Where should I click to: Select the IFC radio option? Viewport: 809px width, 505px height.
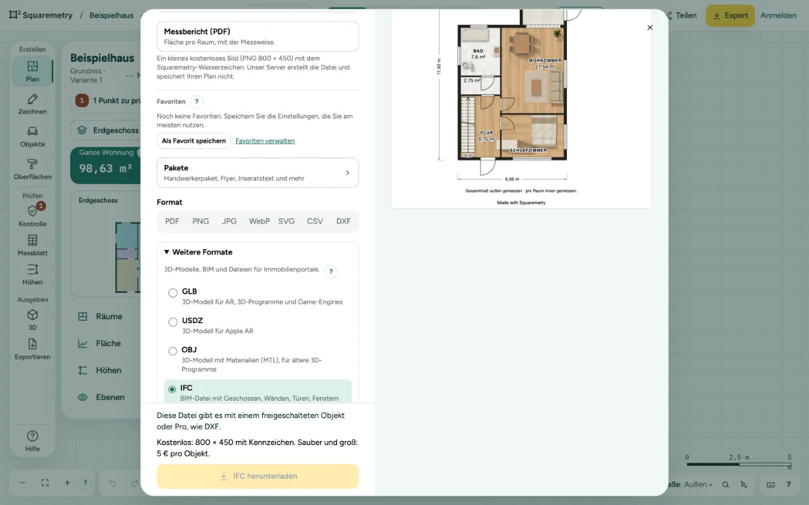point(172,389)
